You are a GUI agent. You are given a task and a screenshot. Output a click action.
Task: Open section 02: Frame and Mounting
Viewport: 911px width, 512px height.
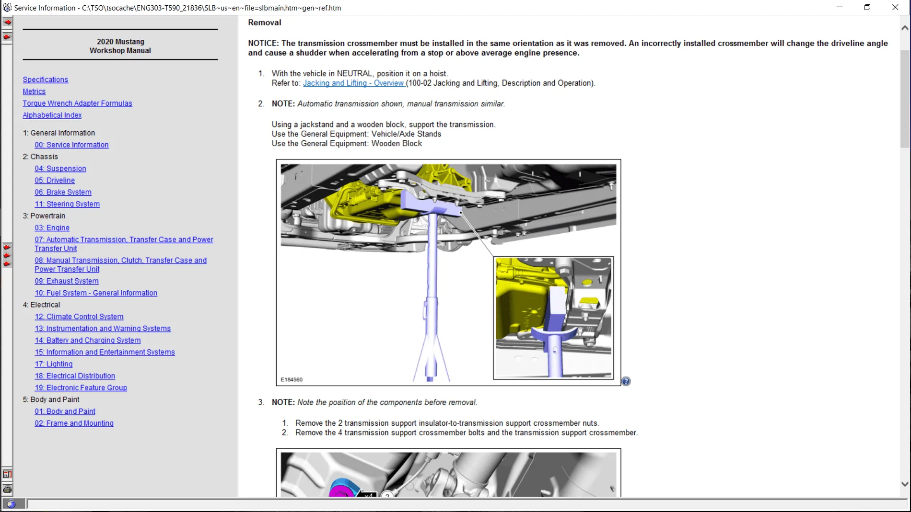coord(74,423)
